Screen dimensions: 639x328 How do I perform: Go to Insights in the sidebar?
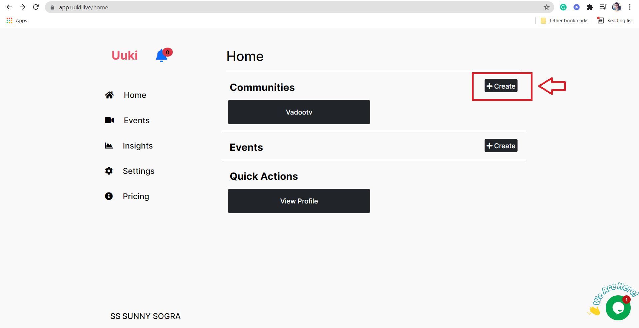(x=137, y=146)
